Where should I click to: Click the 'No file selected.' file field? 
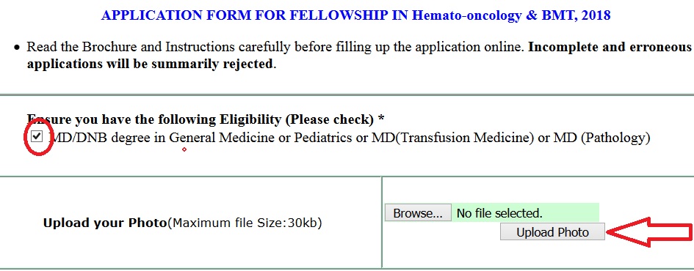click(525, 212)
